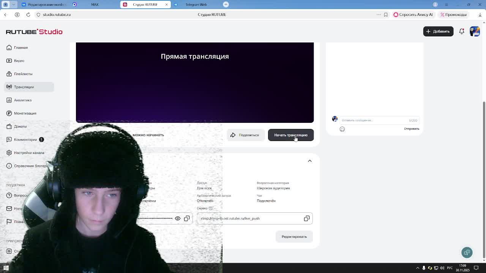The image size is (486, 273).
Task: Go back in browser history
Action: [6, 14]
